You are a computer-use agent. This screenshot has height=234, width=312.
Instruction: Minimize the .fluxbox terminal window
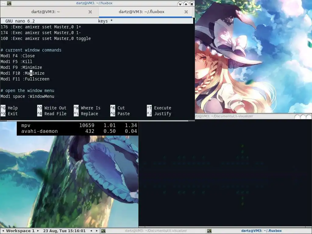pos(180,4)
